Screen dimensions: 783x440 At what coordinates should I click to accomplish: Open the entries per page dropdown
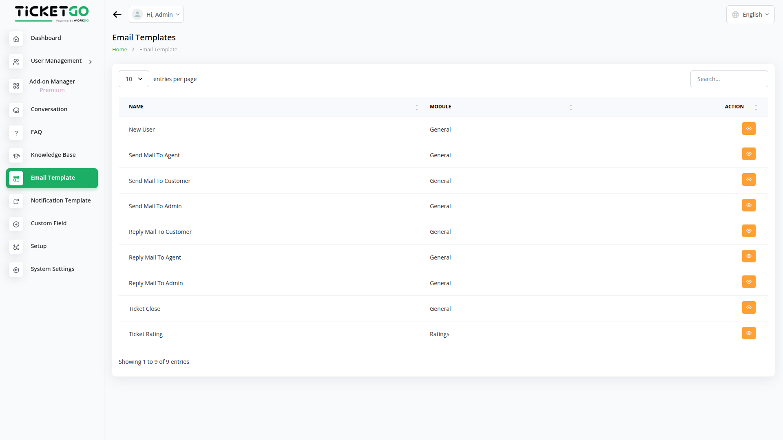(x=134, y=79)
